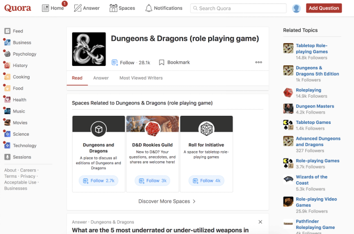This screenshot has height=234, width=354.
Task: Click the About footer link
Action: click(10, 170)
